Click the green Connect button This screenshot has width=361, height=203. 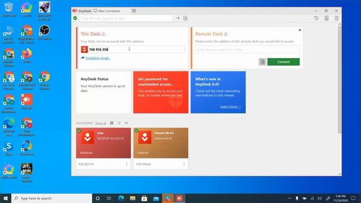(x=283, y=61)
